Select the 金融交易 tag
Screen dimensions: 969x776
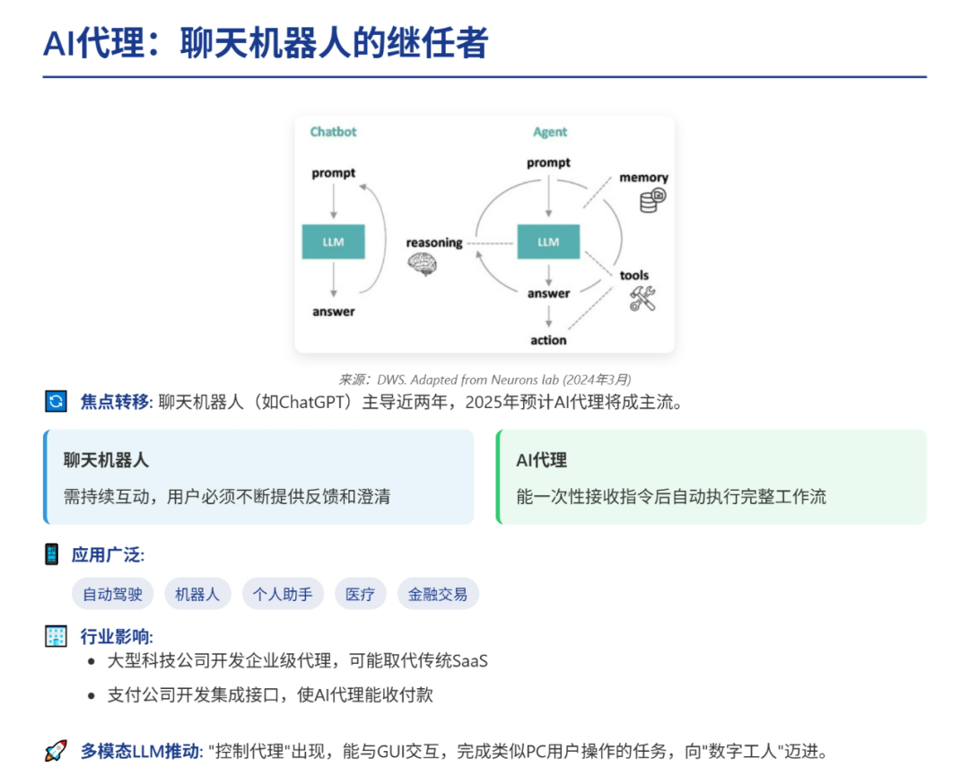pos(438,595)
